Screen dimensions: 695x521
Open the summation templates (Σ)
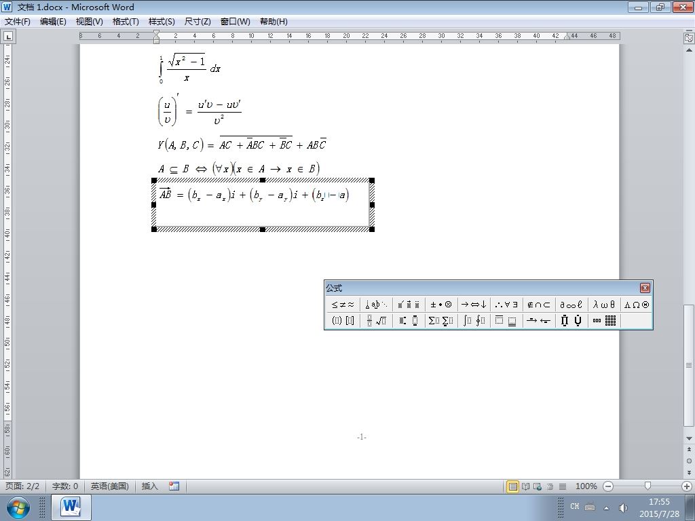441,320
